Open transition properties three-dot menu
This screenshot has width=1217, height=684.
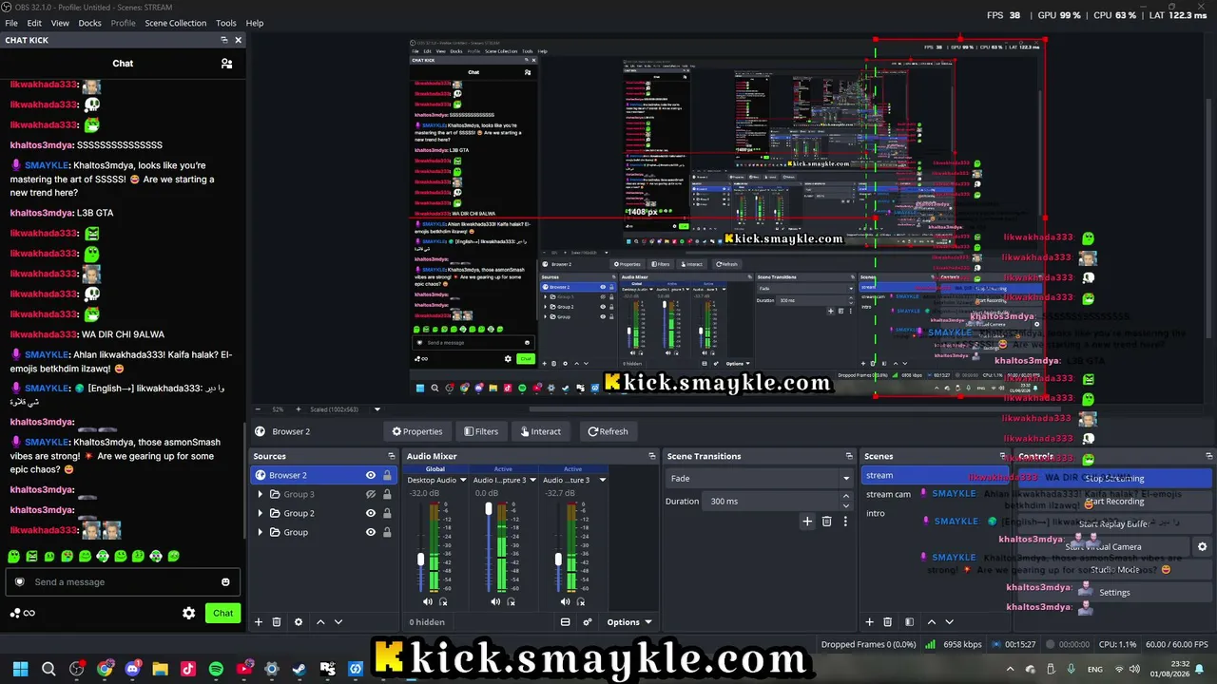845,521
